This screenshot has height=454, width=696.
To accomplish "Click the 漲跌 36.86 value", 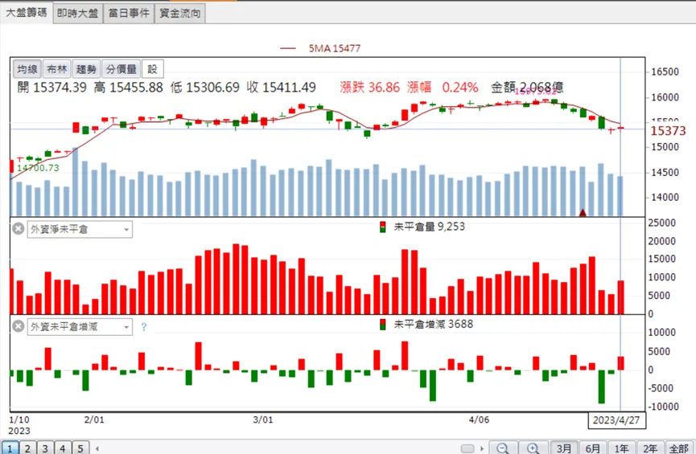I will point(370,87).
